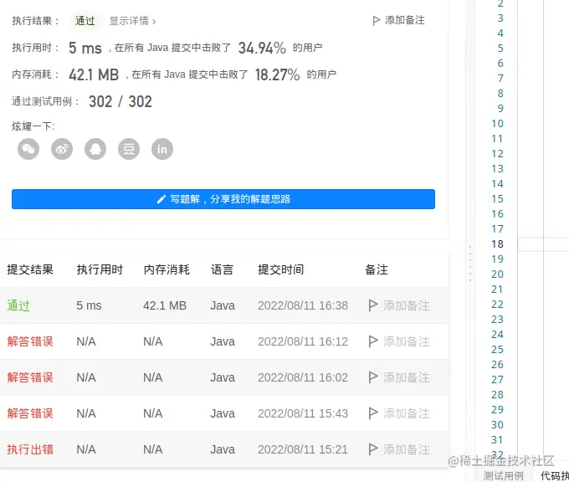Click the 34.94% runtime percentile value
Screen dimensions: 569x482
coord(262,48)
